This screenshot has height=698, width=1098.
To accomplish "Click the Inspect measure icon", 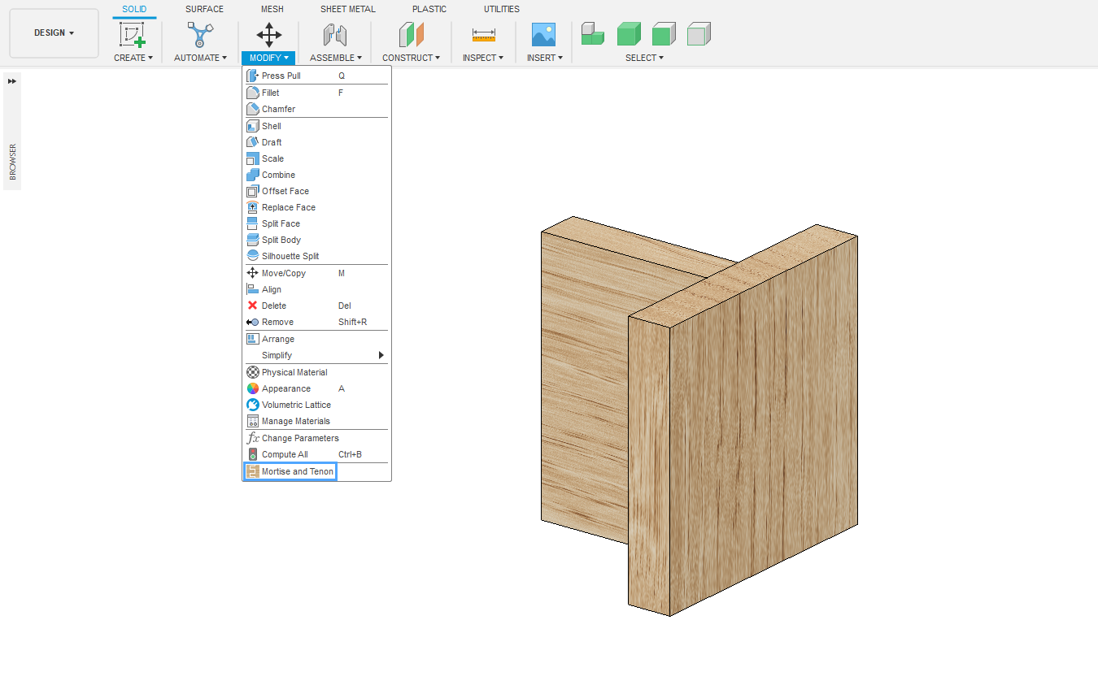I will (x=483, y=35).
